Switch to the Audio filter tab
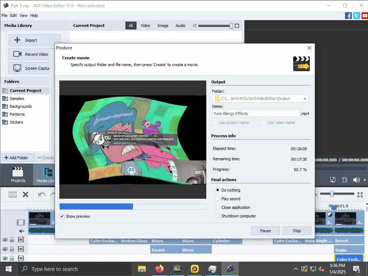The width and height of the screenshot is (368, 276). (180, 26)
